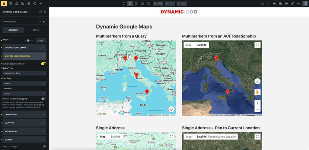
Task: Select the desktop breakpoint icon
Action: (130, 4)
